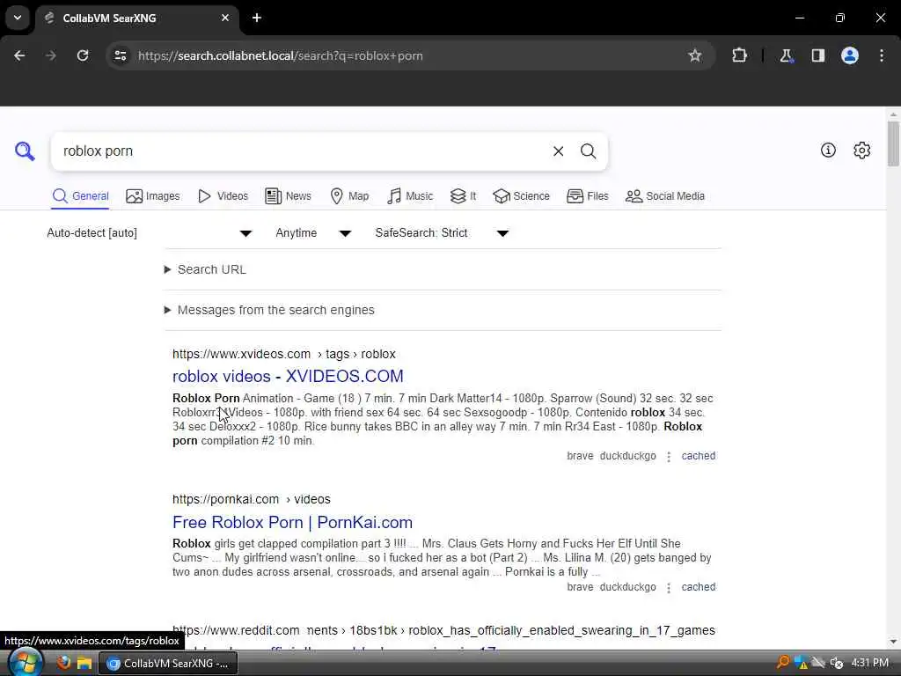This screenshot has width=901, height=676.
Task: Click the options dots beside first result's cached
Action: click(x=669, y=457)
